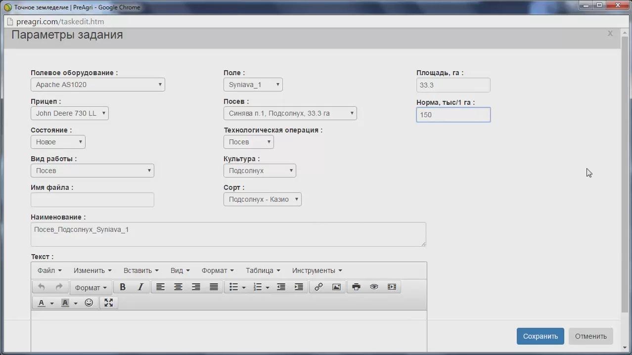
Task: Open Прицеп dropdown (John Deere 730 LL)
Action: [x=70, y=113]
